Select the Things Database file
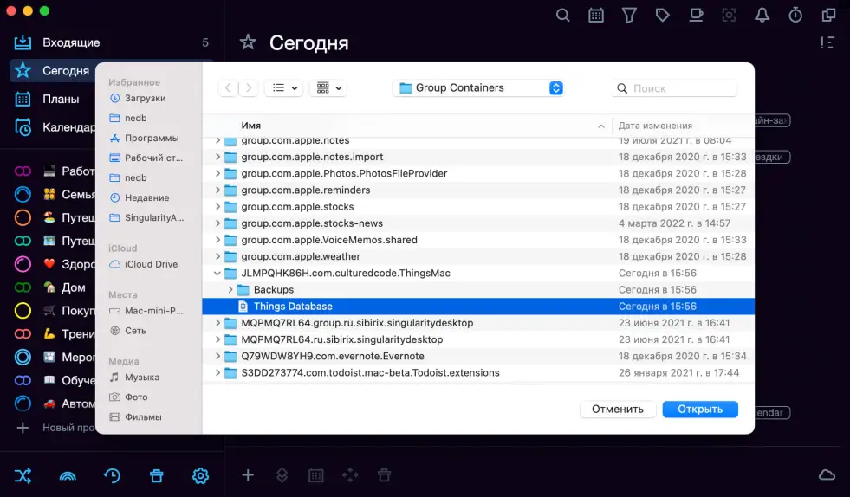The height and width of the screenshot is (497, 850). click(293, 307)
